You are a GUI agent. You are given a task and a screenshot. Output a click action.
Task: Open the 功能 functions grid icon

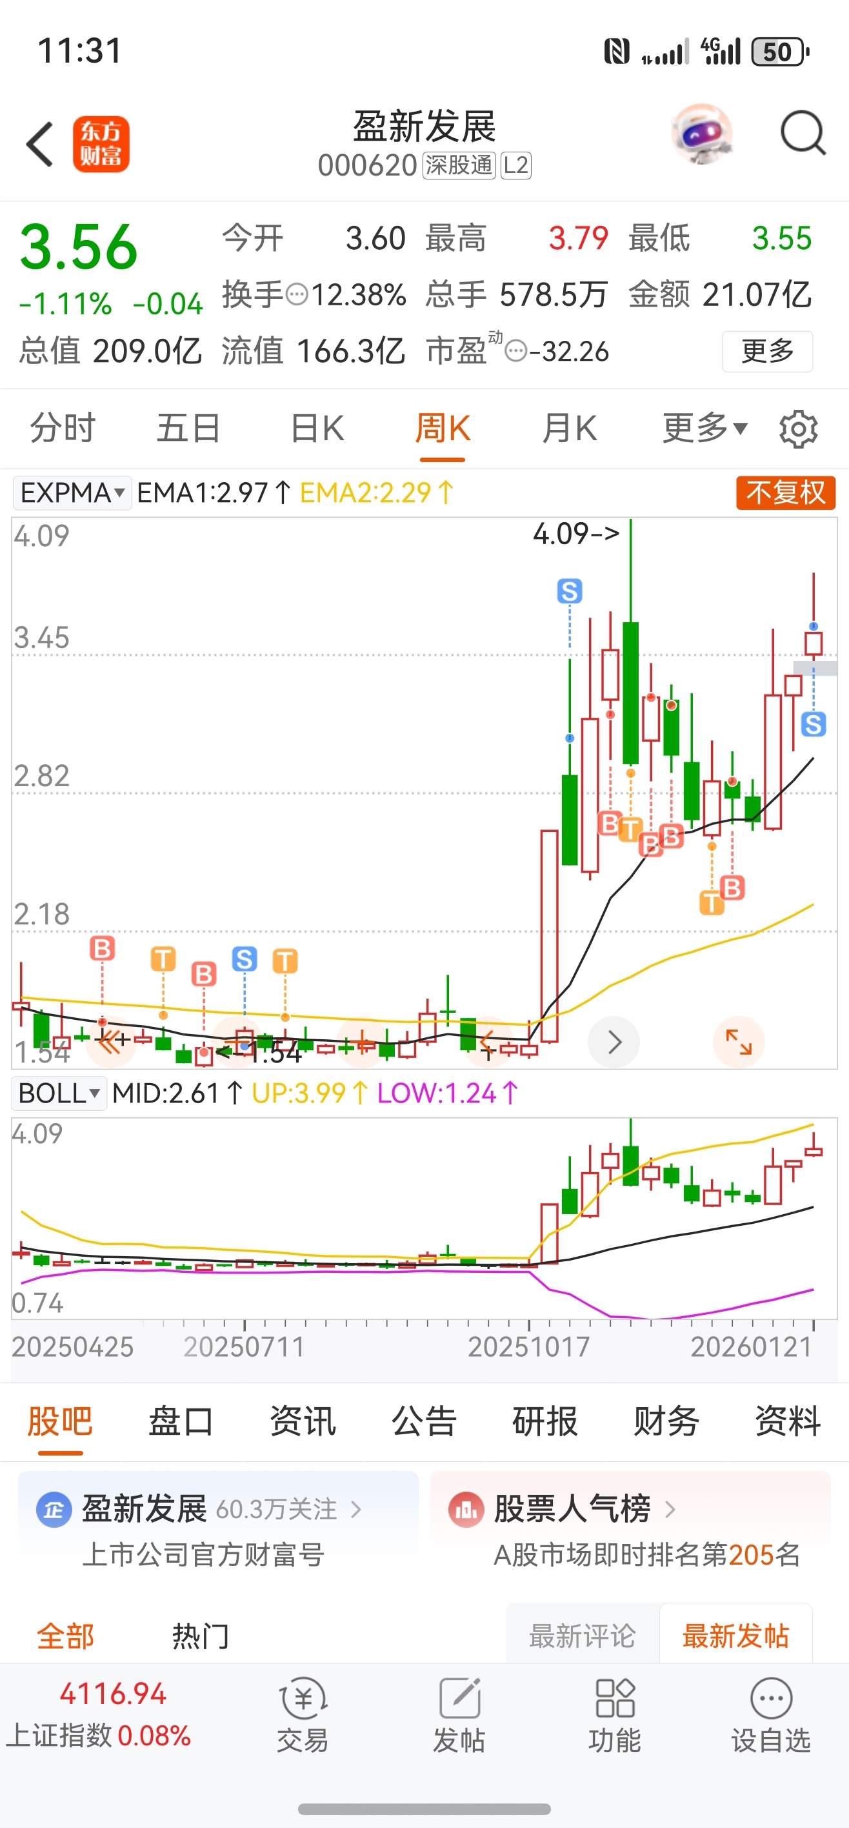615,1715
